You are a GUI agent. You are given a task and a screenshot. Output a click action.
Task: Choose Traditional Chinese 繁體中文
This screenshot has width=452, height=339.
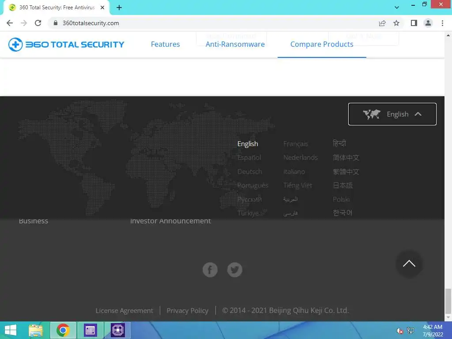346,172
